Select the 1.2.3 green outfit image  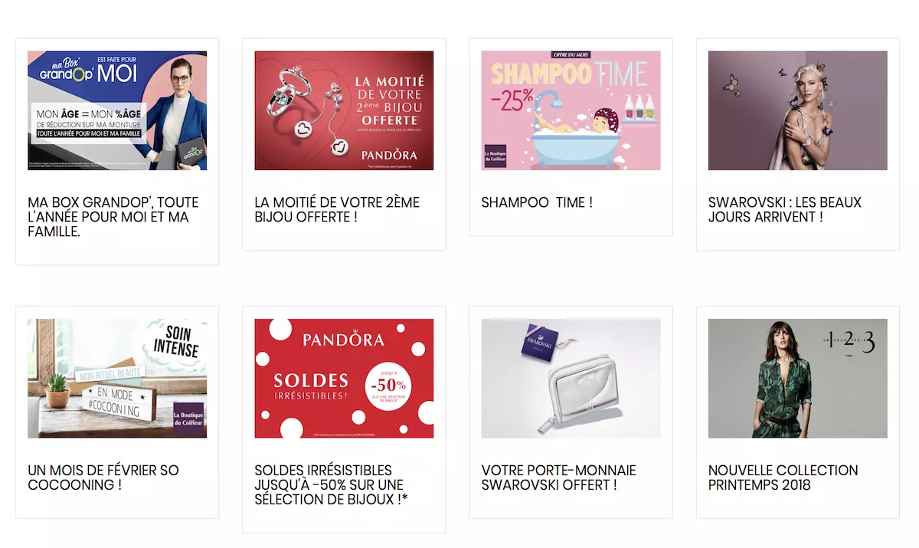(x=798, y=379)
